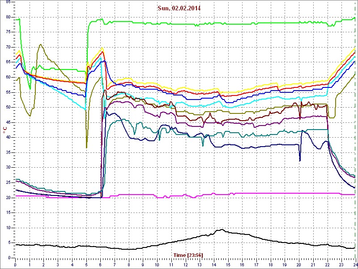Click the 'Time [23:56]' axis label

[188, 255]
